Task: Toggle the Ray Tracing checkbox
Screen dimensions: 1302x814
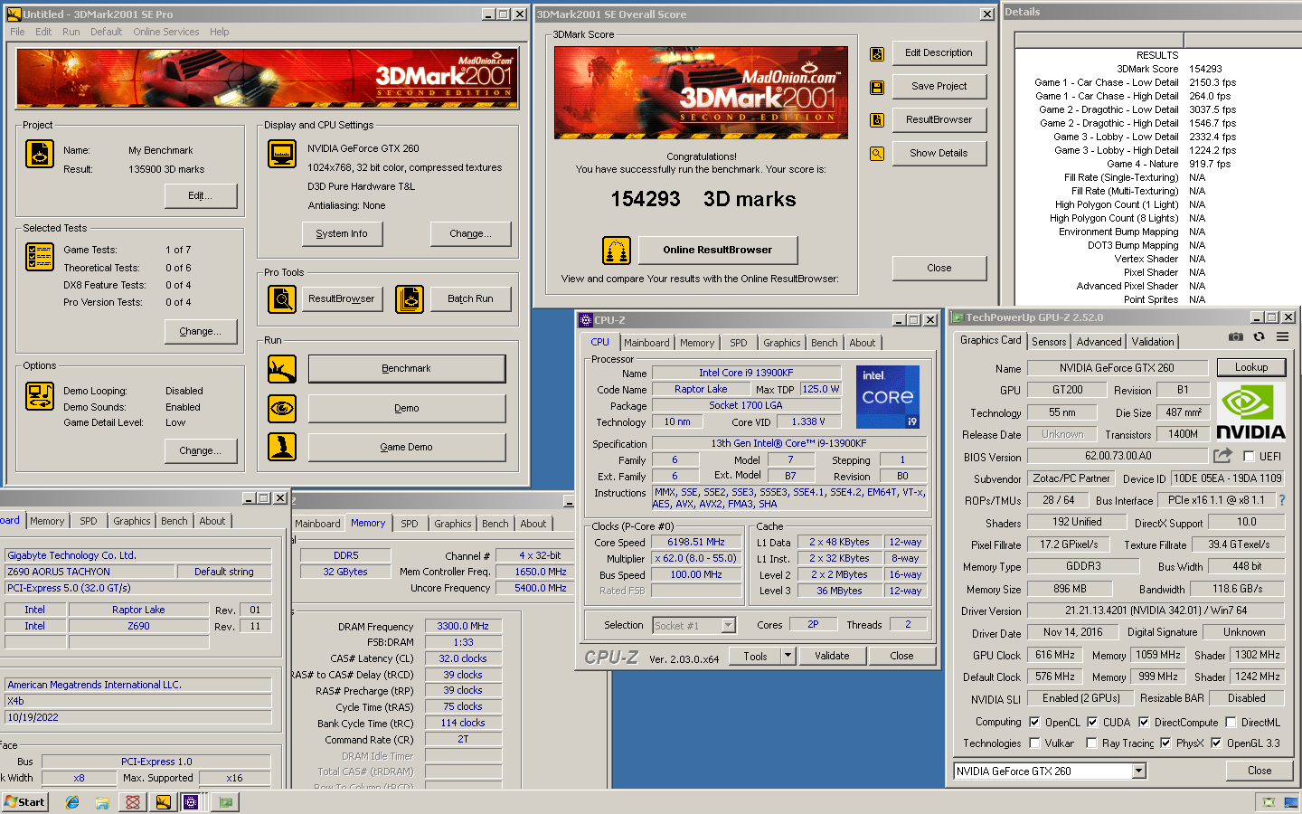Action: [x=1091, y=743]
